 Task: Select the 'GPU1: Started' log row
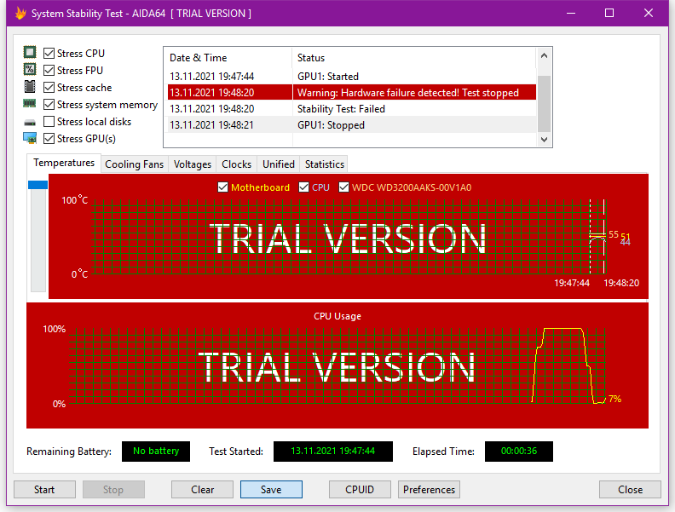pos(352,76)
